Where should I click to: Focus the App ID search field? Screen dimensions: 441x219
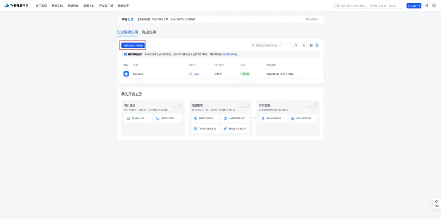pos(271,45)
